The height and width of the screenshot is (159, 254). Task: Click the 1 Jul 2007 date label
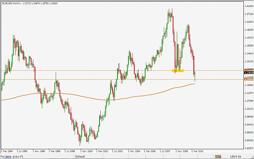(x=165, y=151)
